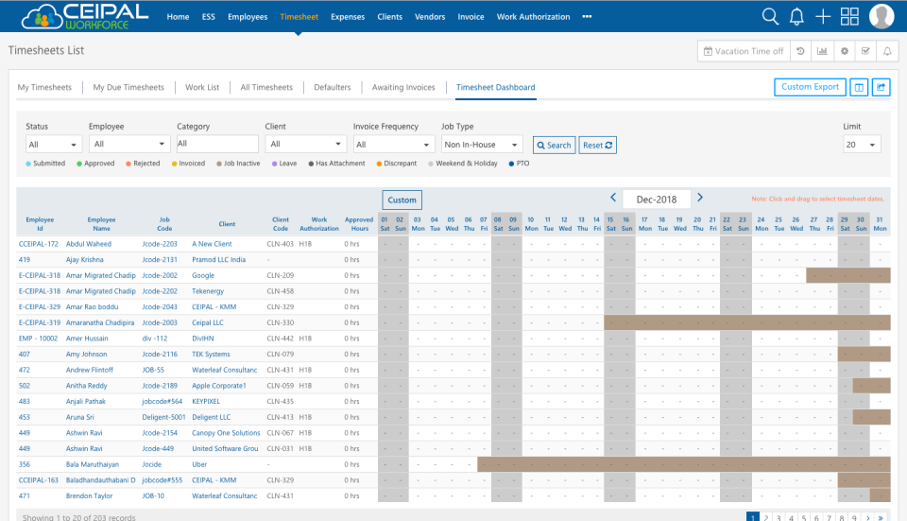Open Client filter dropdown
The image size is (907, 521).
(306, 144)
